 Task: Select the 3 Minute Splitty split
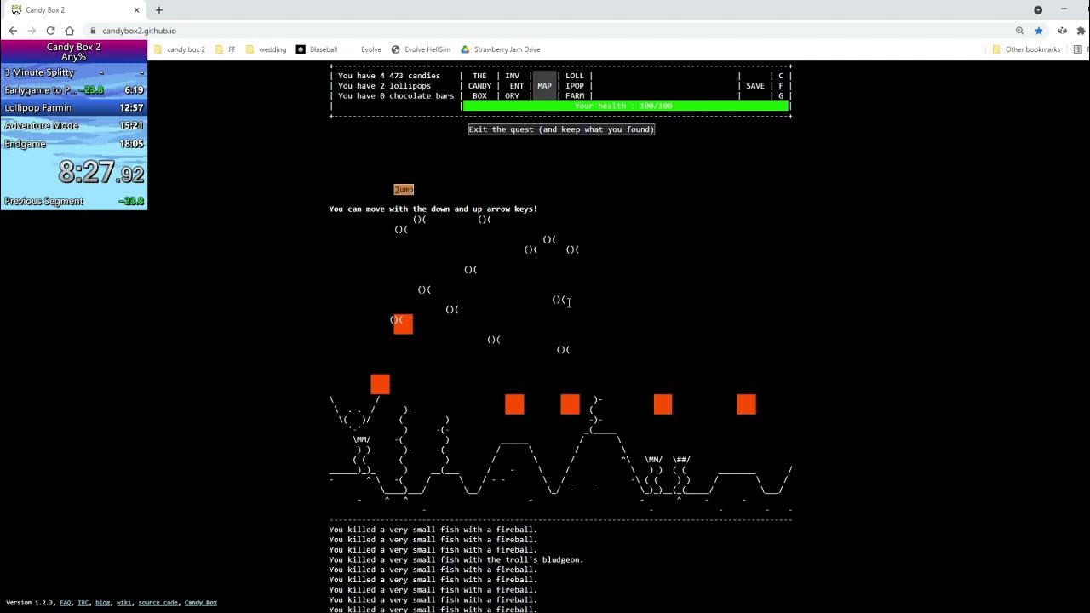(x=73, y=72)
